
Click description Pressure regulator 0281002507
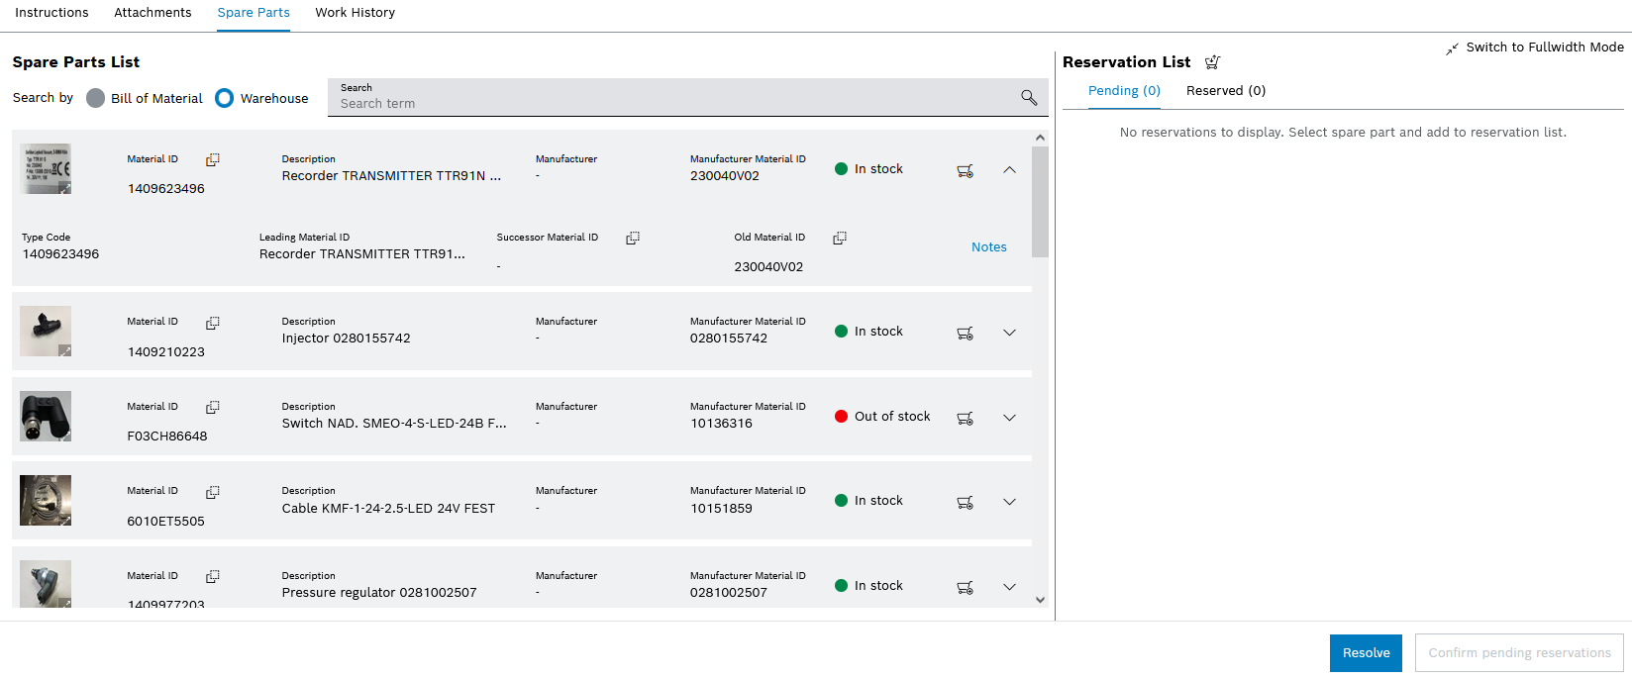coord(379,593)
